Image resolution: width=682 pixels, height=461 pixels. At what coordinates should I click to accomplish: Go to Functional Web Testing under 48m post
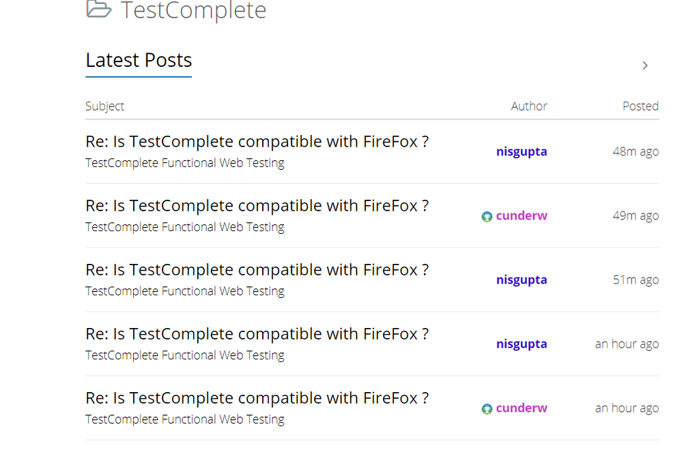point(184,163)
